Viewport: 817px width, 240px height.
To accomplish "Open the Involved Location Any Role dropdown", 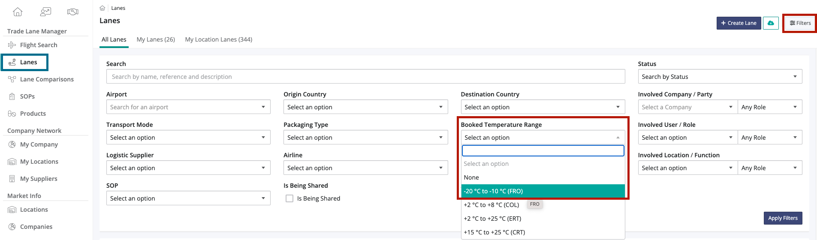I will (x=769, y=168).
